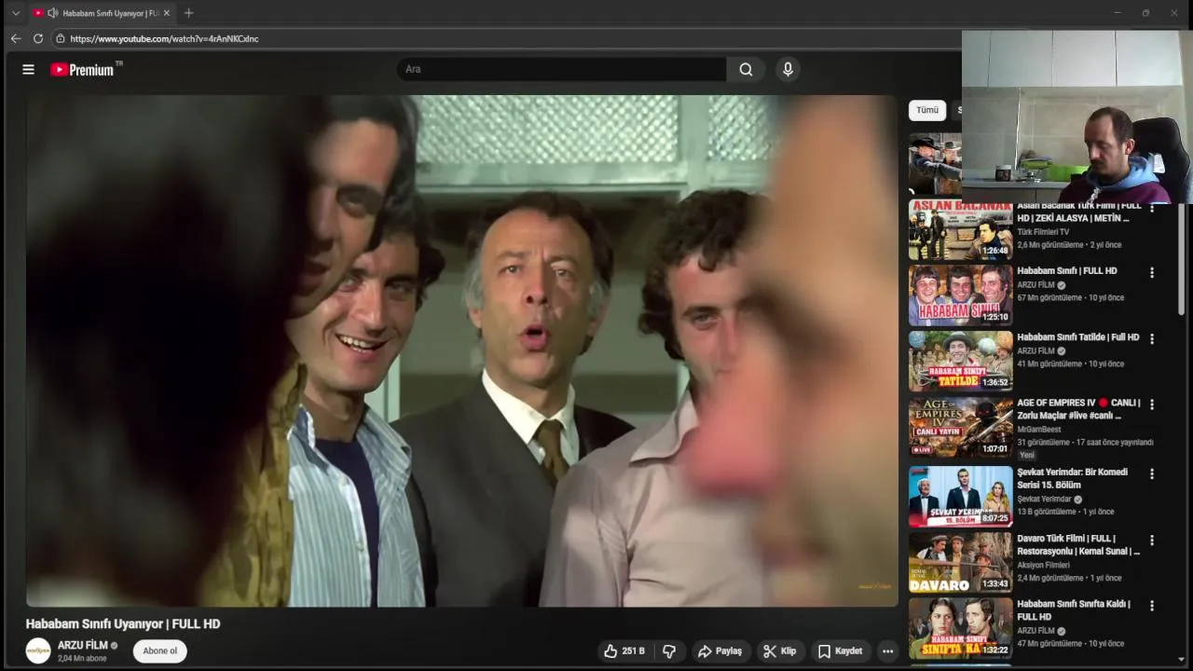Open Hababam Sınıfı Sınıfta Kaldı title
The height and width of the screenshot is (671, 1193).
[1074, 610]
